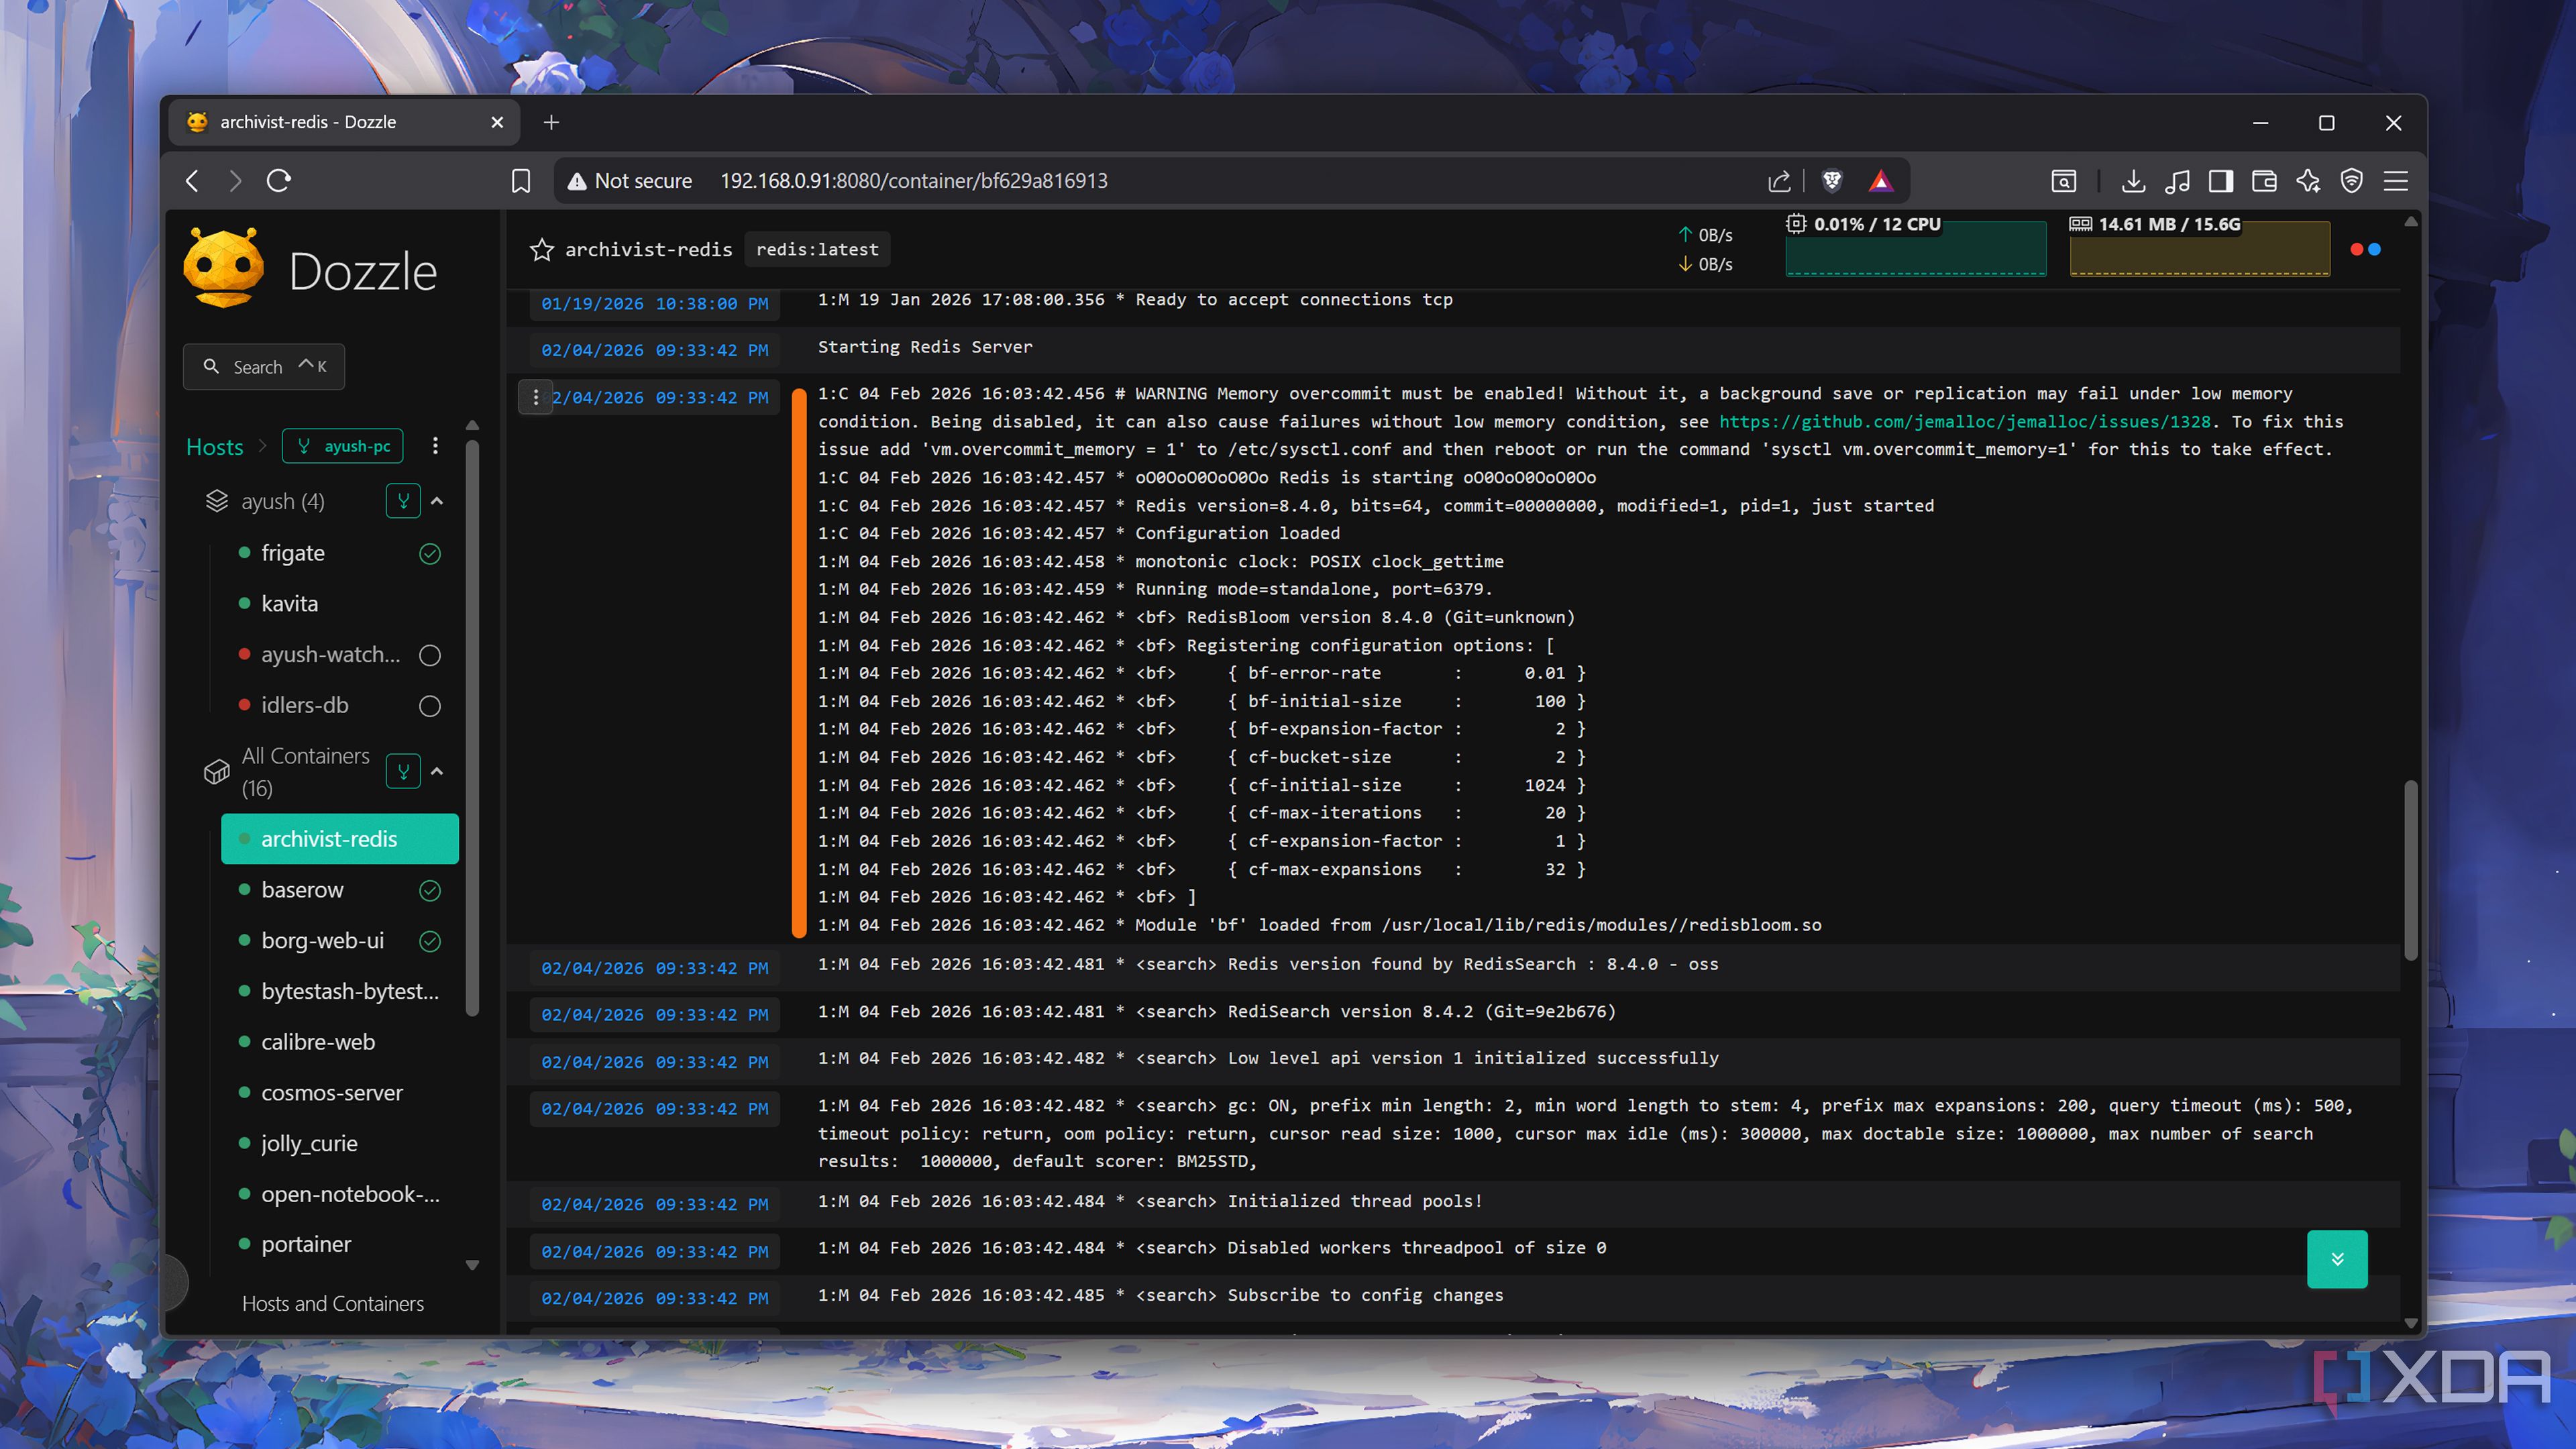Screen dimensions: 2576x1449
Task: Click the Brave Shields lion icon
Action: [1832, 181]
